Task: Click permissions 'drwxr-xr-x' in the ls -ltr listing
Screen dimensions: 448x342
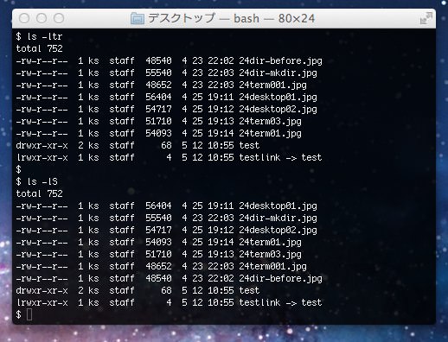Action: [x=42, y=145]
